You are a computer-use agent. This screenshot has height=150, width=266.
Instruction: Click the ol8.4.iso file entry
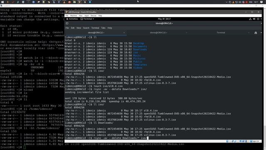150,111
